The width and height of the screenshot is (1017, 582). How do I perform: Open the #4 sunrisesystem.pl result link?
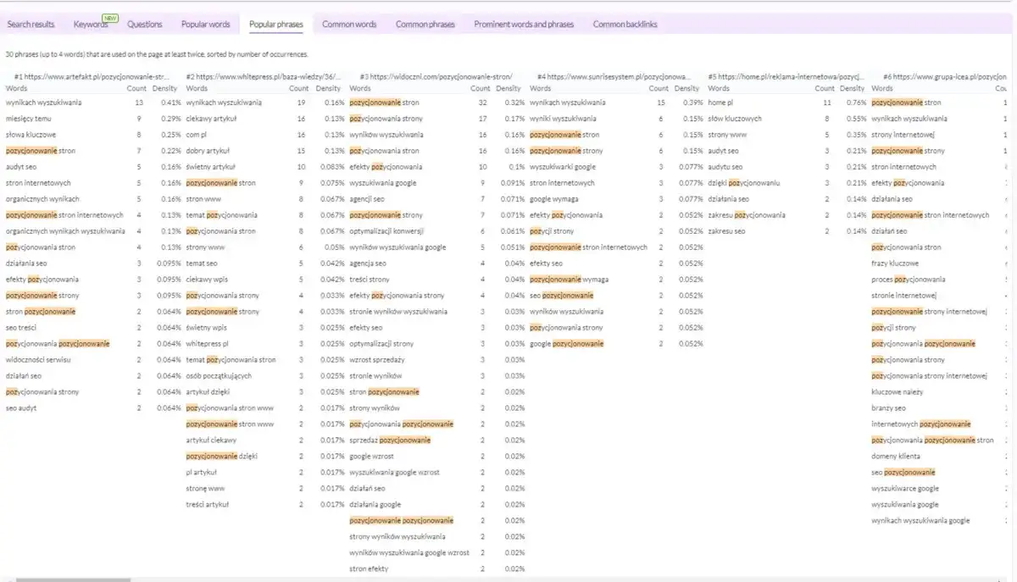[614, 76]
